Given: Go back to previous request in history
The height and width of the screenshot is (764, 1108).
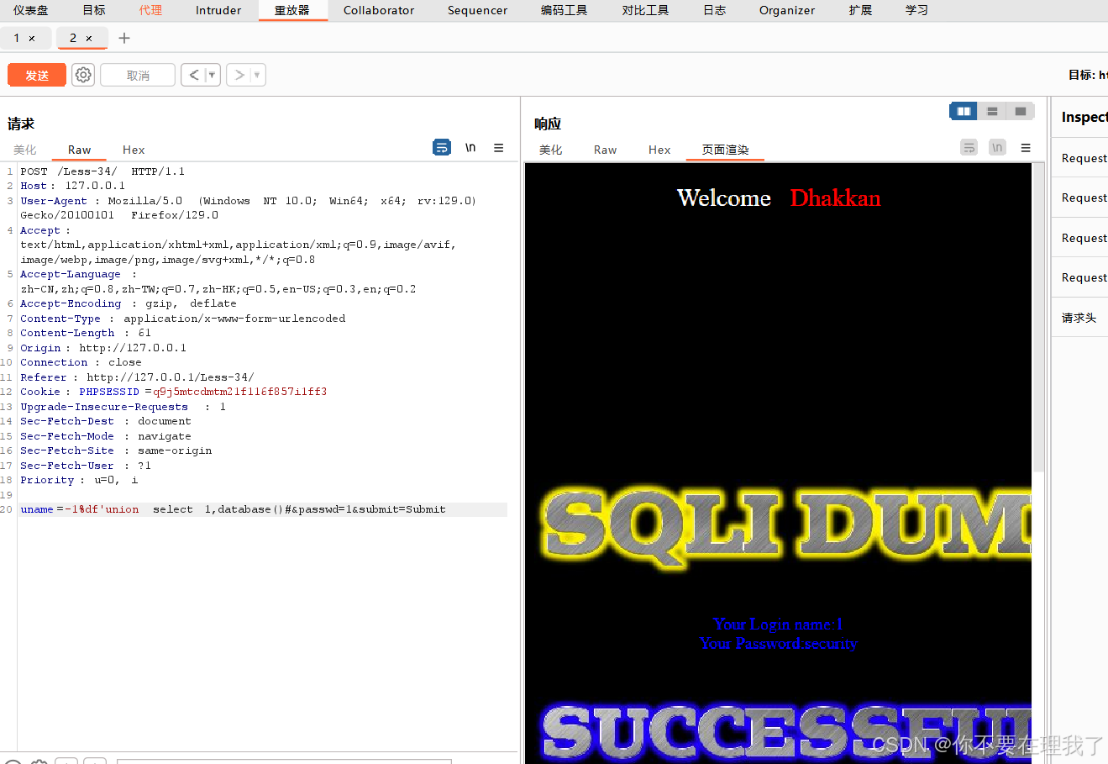Looking at the screenshot, I should [194, 75].
